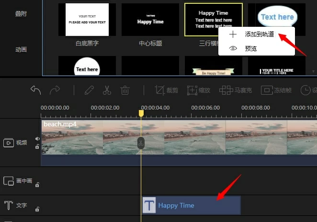
Task: Choose 预览 from context menu
Action: (x=256, y=48)
